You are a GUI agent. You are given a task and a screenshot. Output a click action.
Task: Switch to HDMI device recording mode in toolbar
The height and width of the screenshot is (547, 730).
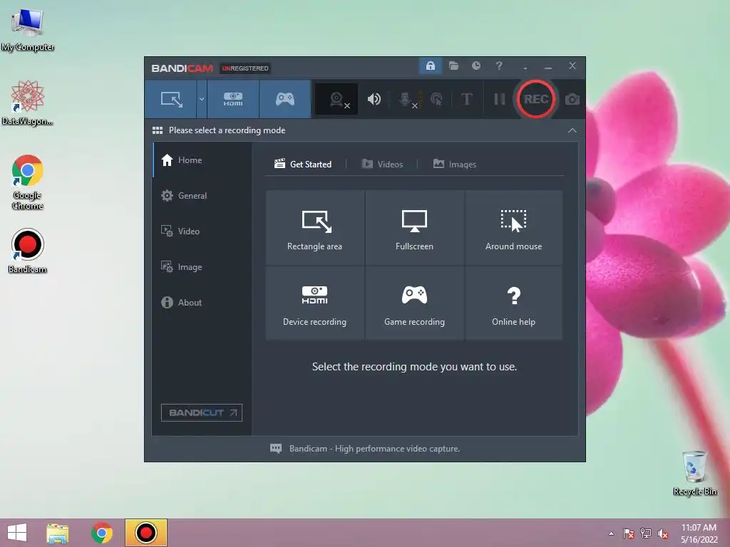click(233, 99)
